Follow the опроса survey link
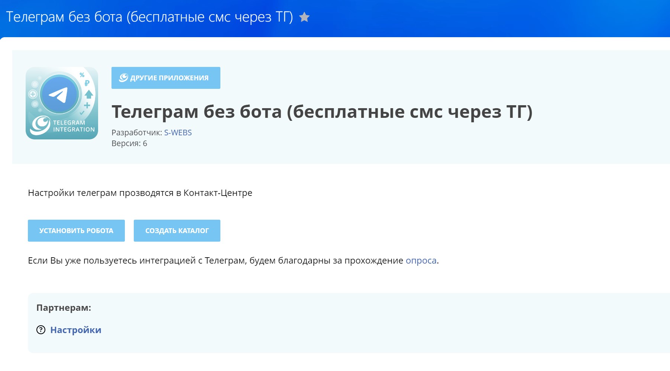 pos(421,261)
